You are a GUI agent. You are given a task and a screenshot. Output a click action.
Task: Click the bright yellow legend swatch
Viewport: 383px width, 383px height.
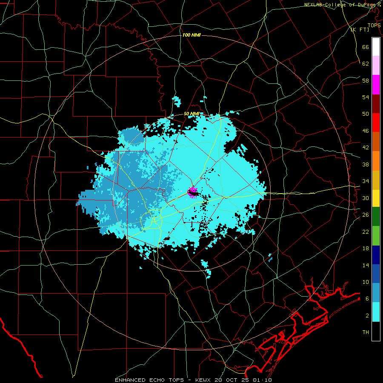click(376, 198)
